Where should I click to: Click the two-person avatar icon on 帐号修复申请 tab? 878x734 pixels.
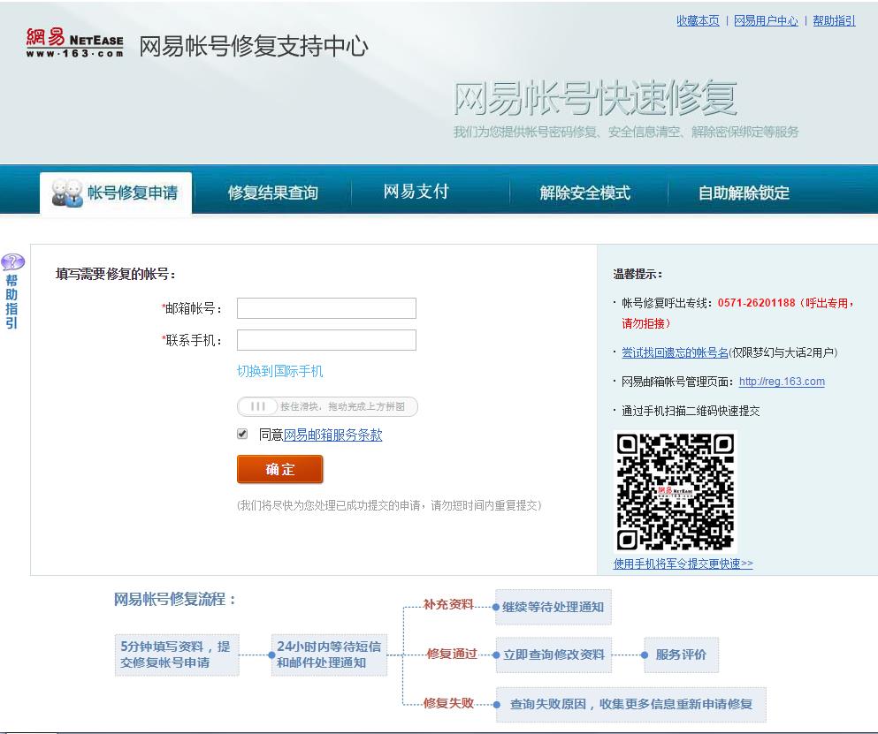(x=67, y=193)
